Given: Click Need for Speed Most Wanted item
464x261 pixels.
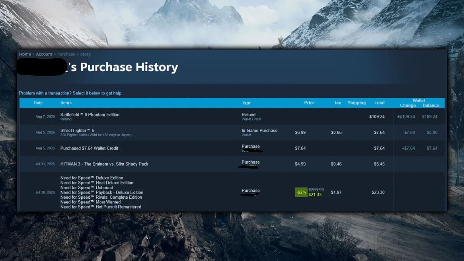Looking at the screenshot, I should click(90, 202).
